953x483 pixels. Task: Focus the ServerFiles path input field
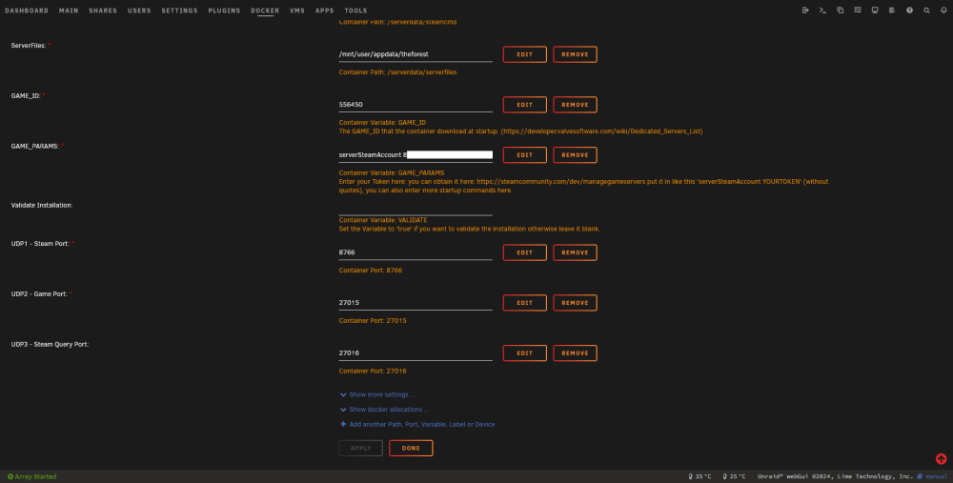(x=416, y=54)
